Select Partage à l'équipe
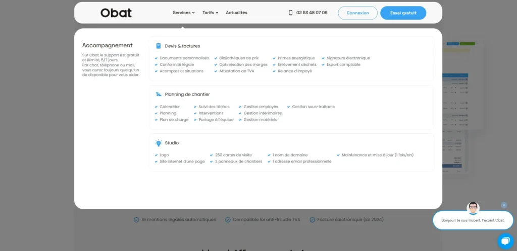The height and width of the screenshot is (251, 517). (x=216, y=120)
